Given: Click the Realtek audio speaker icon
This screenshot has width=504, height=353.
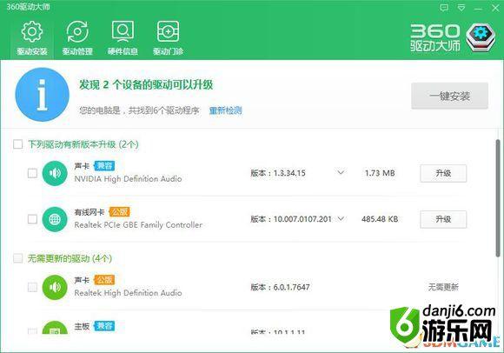Looking at the screenshot, I should (55, 287).
